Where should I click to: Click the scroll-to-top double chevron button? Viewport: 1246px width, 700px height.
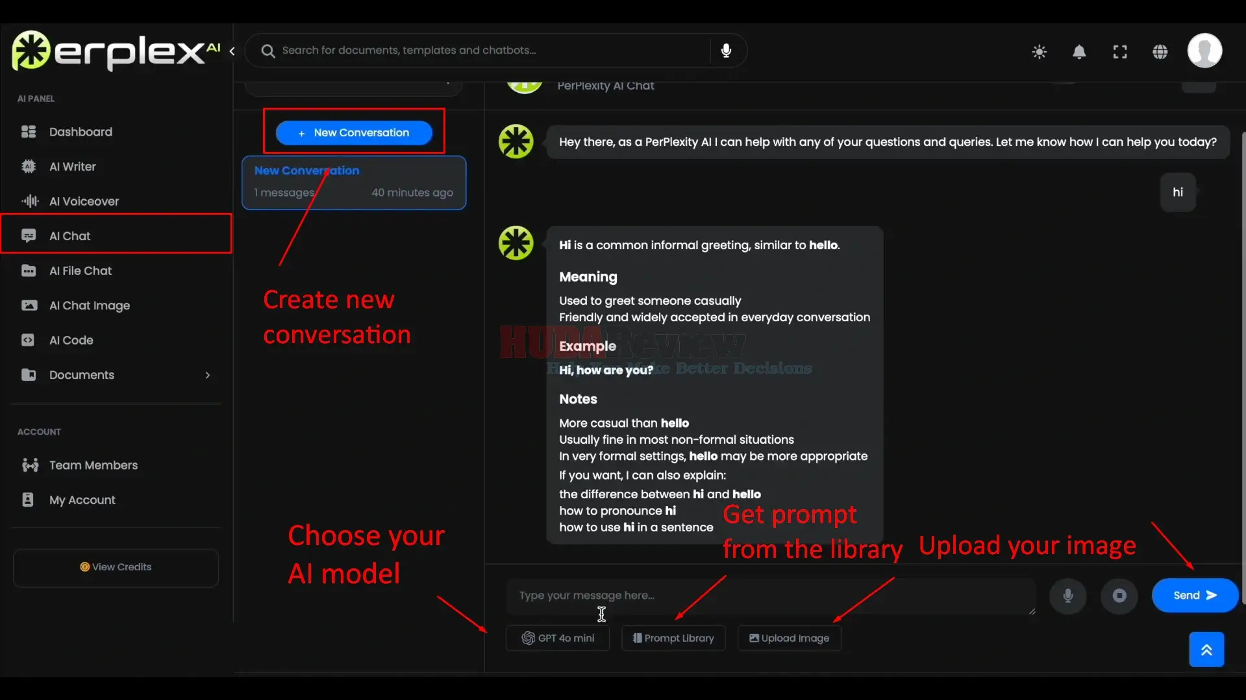point(1207,649)
